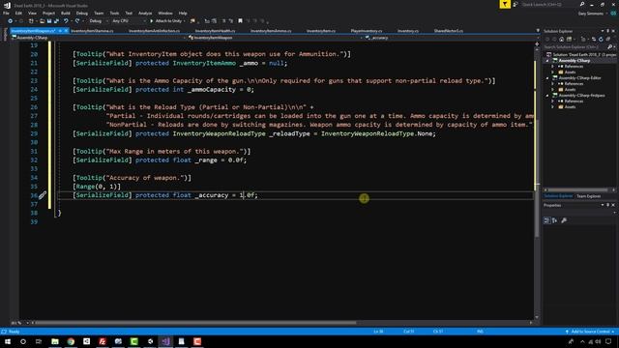Open the Solution Configurations Debug dropdown
Screen dimensions: 619x348
point(98,21)
